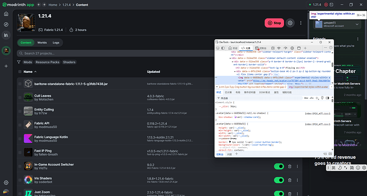Check the select-all checkbox next to Name
The height and width of the screenshot is (196, 367).
tap(20, 72)
